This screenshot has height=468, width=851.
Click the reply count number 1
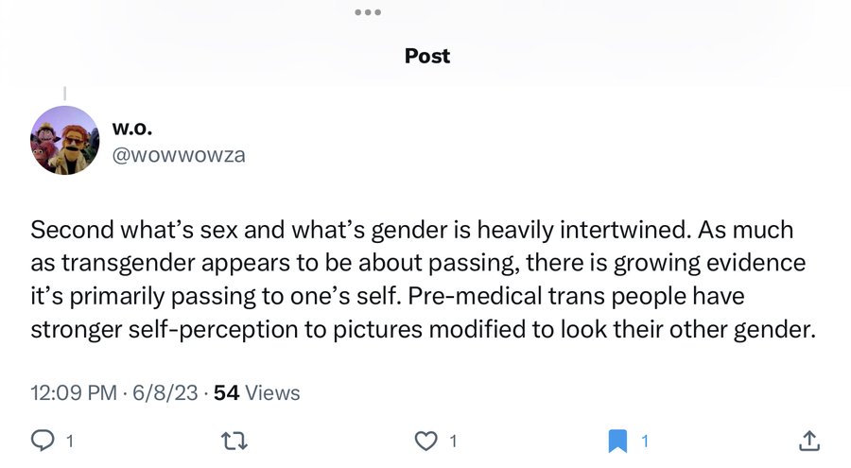[x=69, y=441]
